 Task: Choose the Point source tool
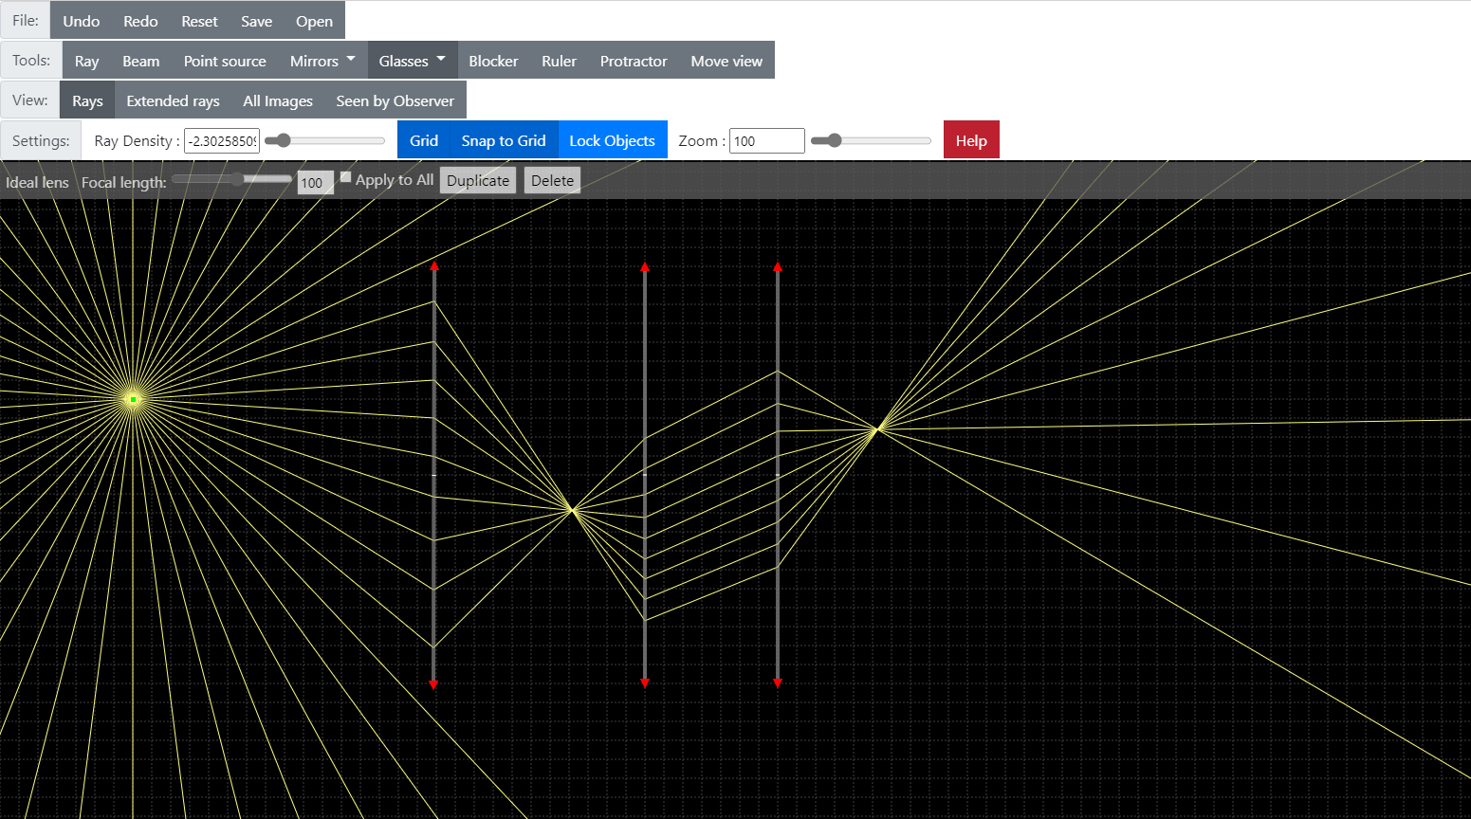[225, 61]
